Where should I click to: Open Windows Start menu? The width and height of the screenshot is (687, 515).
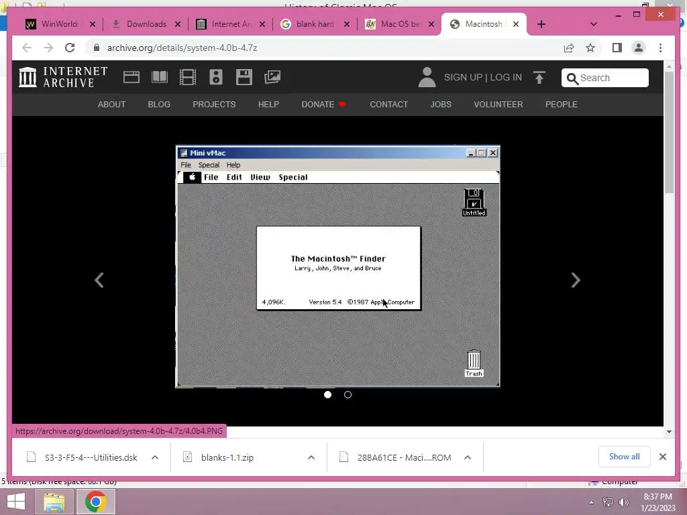[x=16, y=502]
